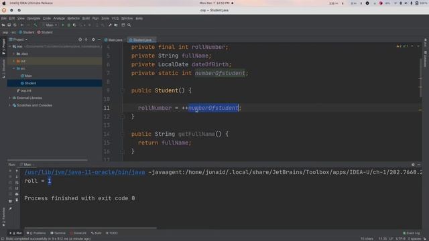Screen dimensions: 429x241
Task: Toggle scroll to end in Run console
Action: 17,188
